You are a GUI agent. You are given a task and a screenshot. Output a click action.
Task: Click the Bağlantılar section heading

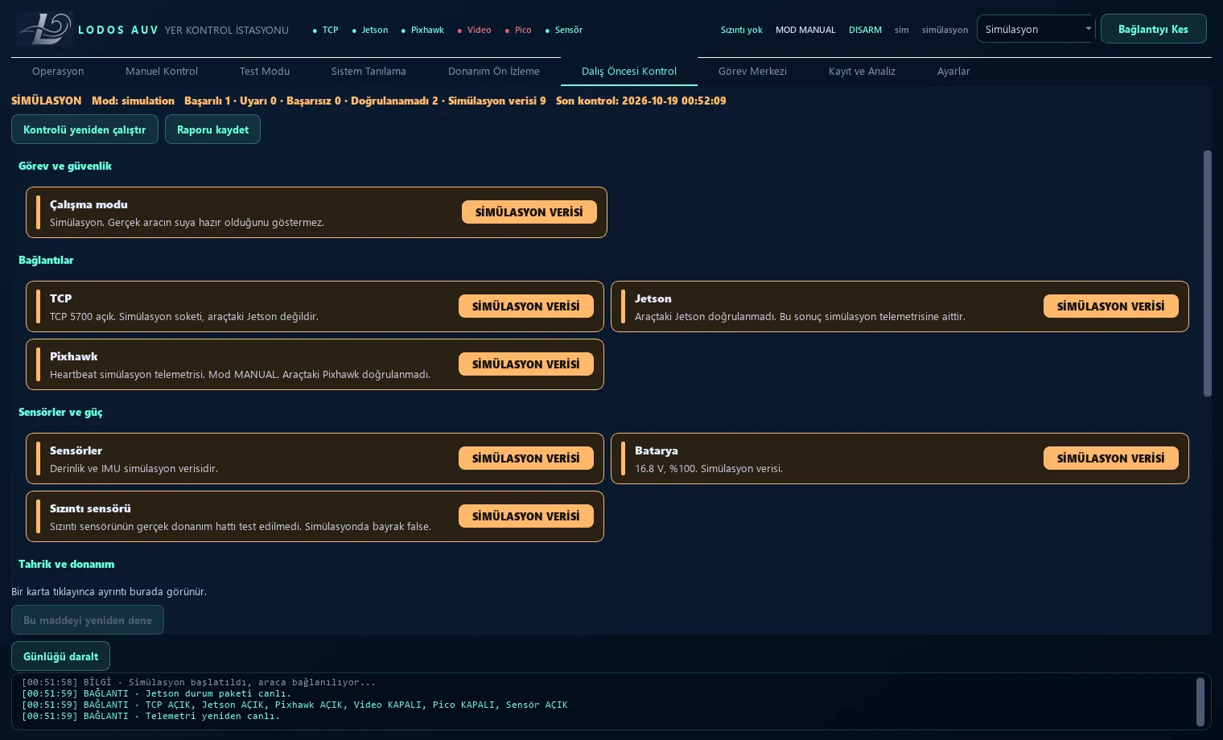[46, 260]
